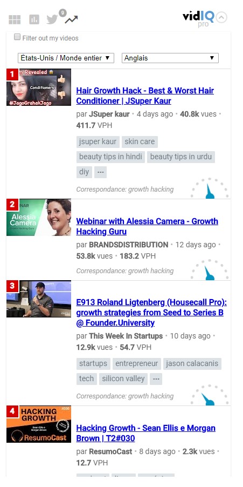Open the Twitter bird icon
Image resolution: width=243 pixels, height=487 pixels.
coord(52,19)
